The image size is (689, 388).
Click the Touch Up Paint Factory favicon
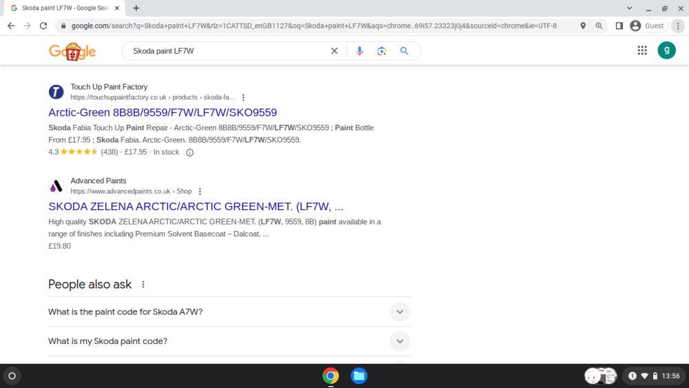(56, 92)
